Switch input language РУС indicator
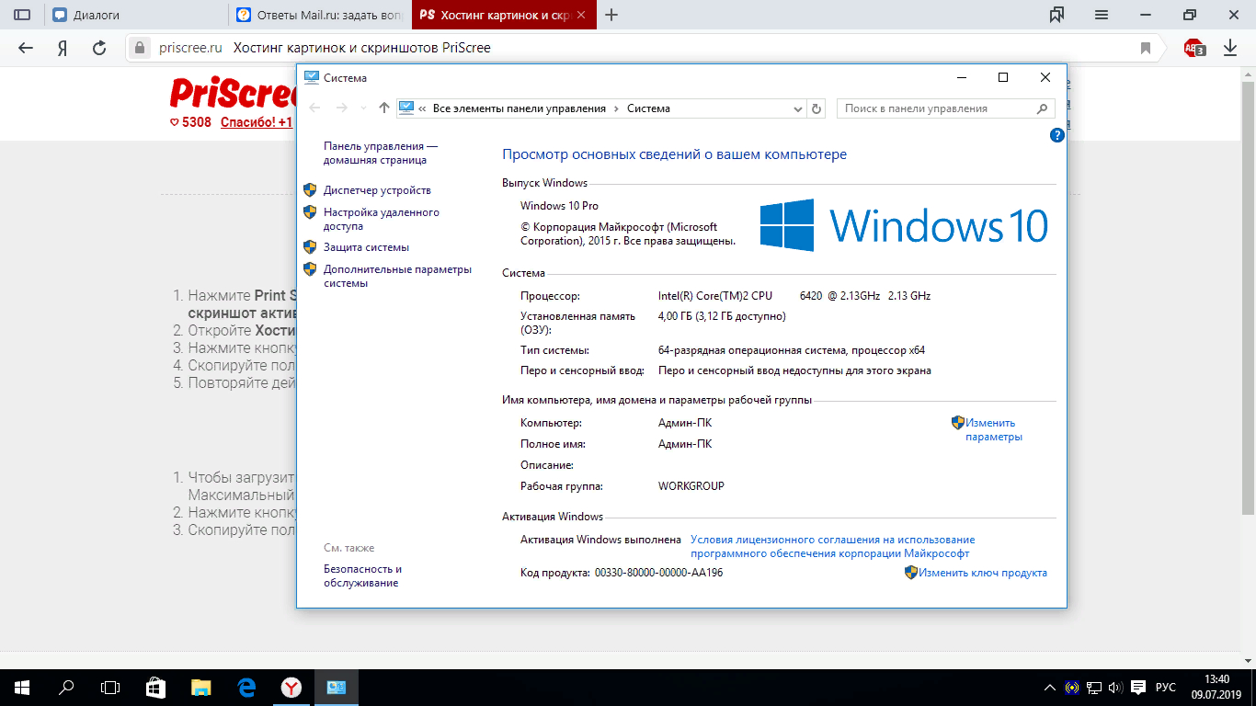Screen dimensions: 1256x706 tap(1166, 687)
